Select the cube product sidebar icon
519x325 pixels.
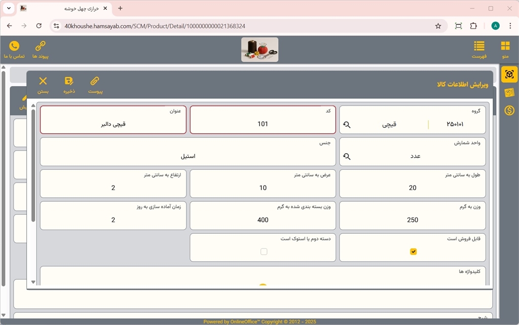coord(509,75)
